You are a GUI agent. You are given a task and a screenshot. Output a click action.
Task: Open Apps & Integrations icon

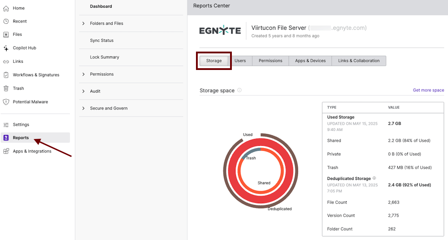(x=6, y=151)
